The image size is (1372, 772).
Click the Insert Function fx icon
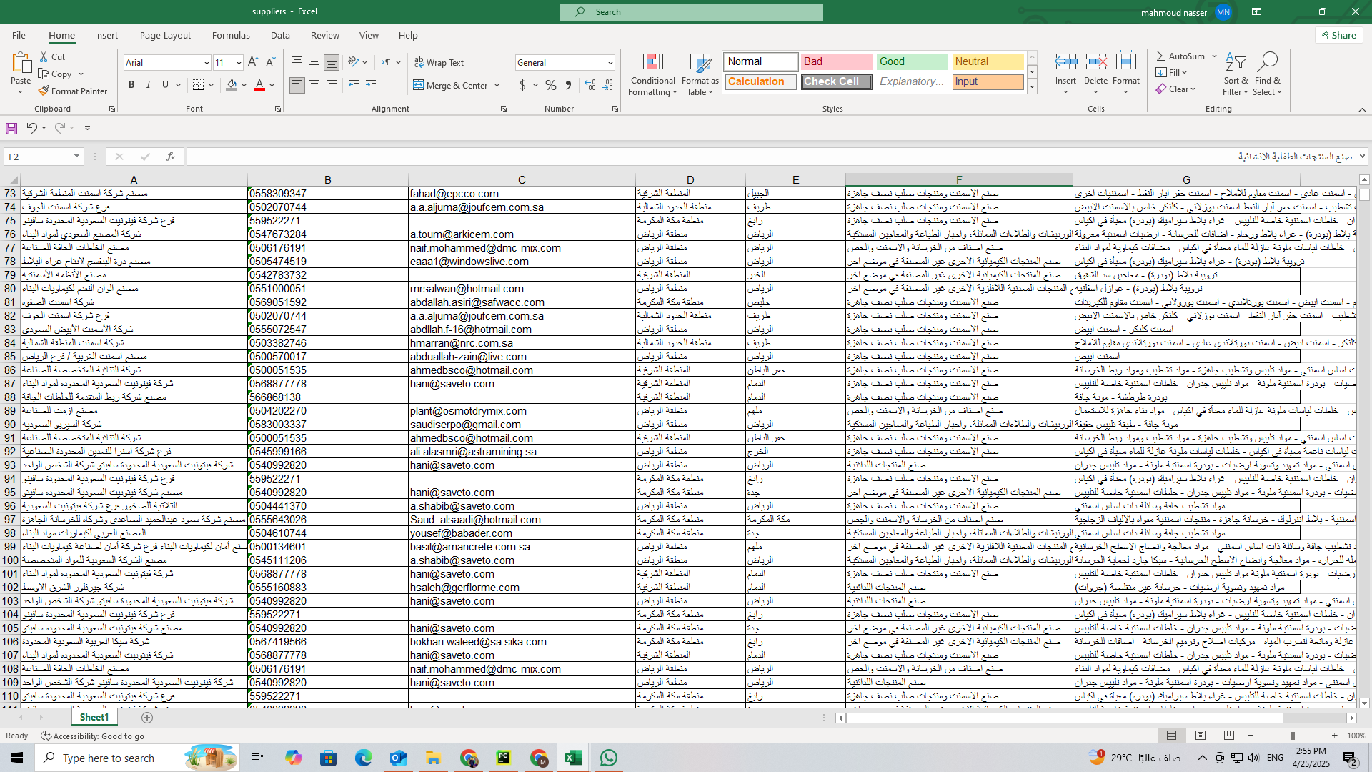[170, 157]
